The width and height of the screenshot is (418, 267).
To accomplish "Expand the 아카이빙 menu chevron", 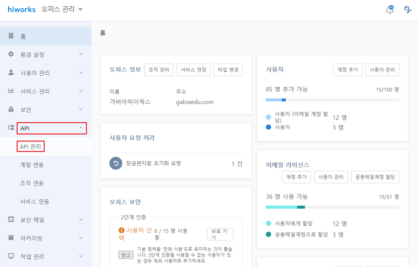I will coord(81,238).
